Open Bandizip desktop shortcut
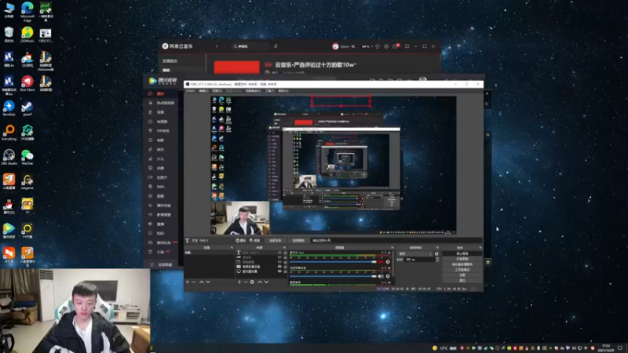Viewport: 628px width, 353px height. coord(9,108)
